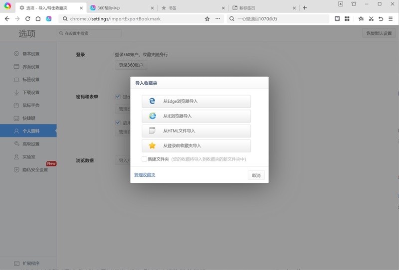Go to the home page icon

[x=38, y=18]
